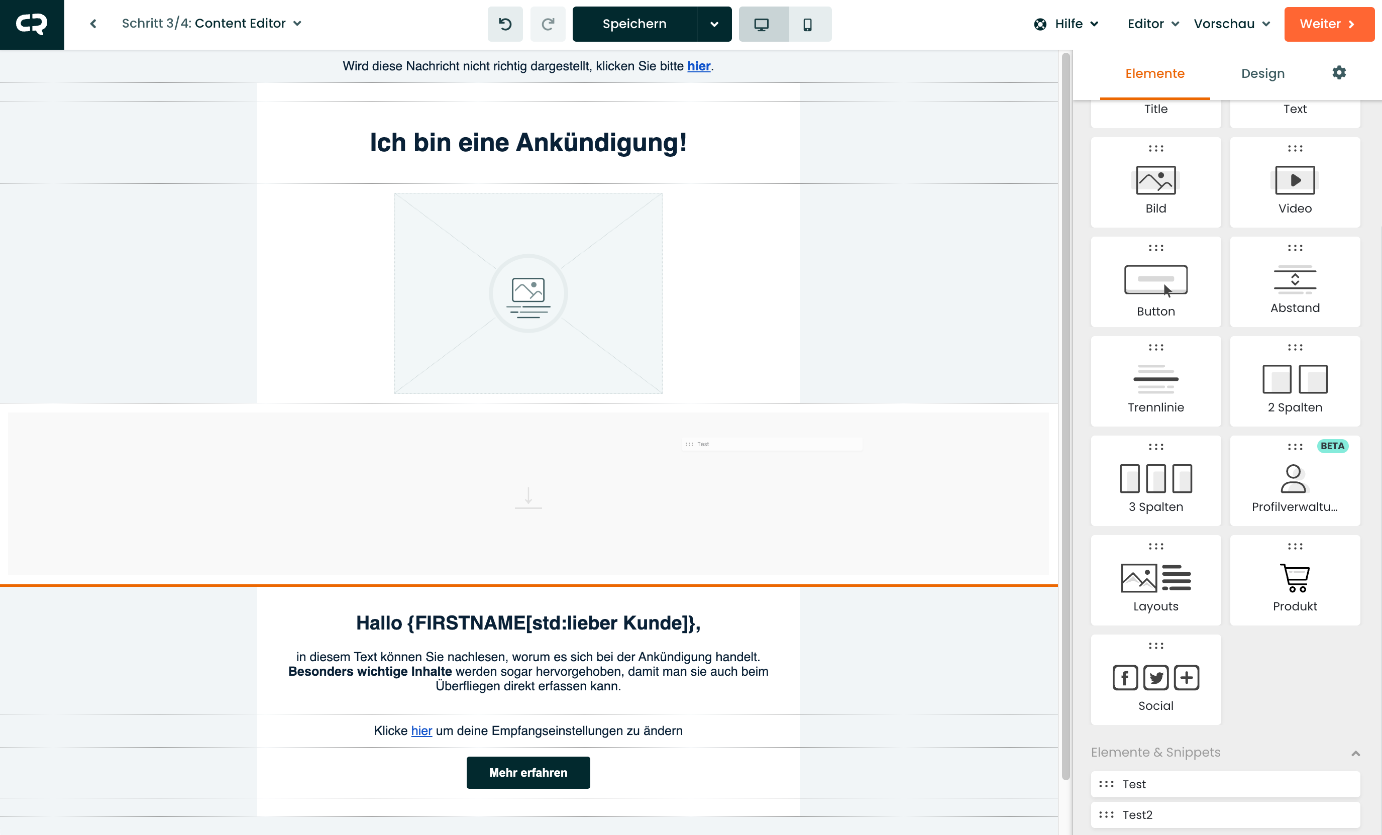Image resolution: width=1382 pixels, height=835 pixels.
Task: Click the undo arrow icon
Action: 505,24
